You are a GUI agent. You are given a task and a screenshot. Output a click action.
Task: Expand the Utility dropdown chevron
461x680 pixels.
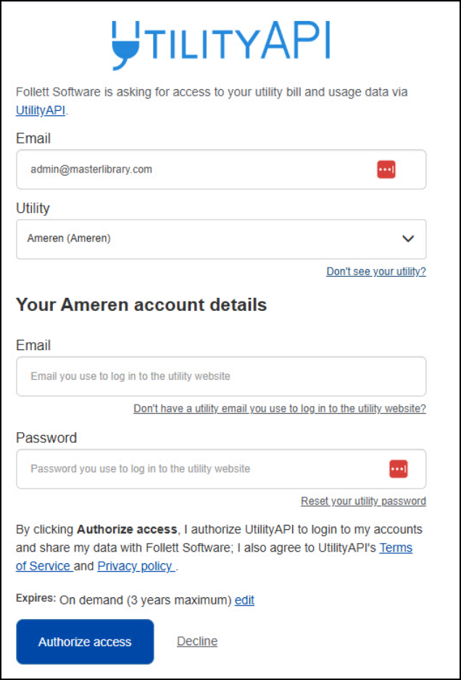[x=408, y=239]
